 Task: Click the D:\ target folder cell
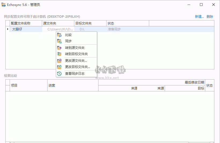[90, 29]
